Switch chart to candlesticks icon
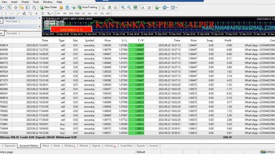 pyautogui.click(x=110, y=7)
